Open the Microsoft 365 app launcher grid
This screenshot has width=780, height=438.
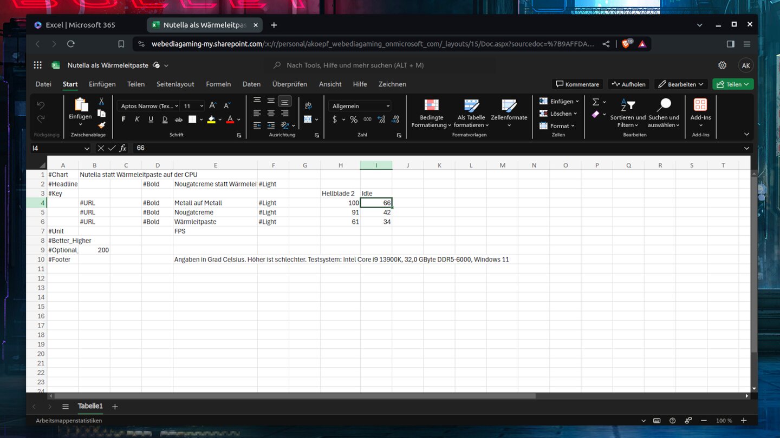tap(37, 65)
